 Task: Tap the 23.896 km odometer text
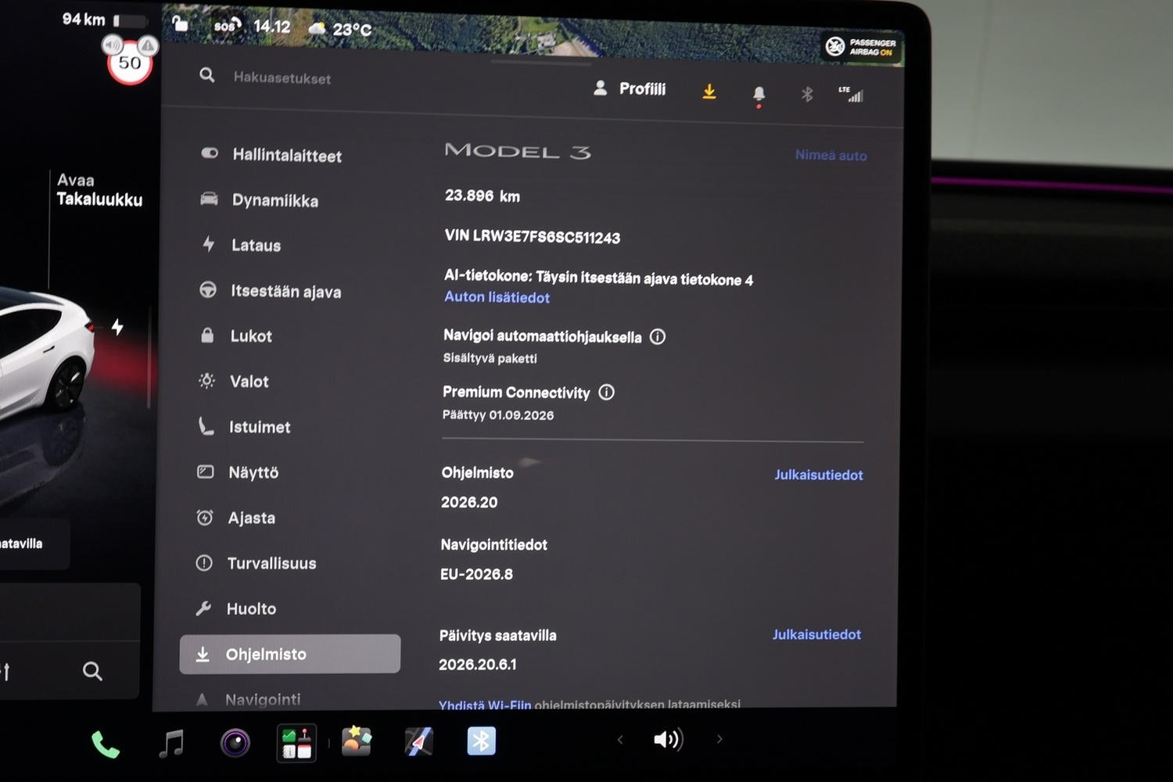click(x=482, y=195)
